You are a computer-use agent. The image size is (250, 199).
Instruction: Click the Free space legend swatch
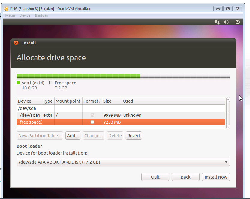[x=51, y=83]
